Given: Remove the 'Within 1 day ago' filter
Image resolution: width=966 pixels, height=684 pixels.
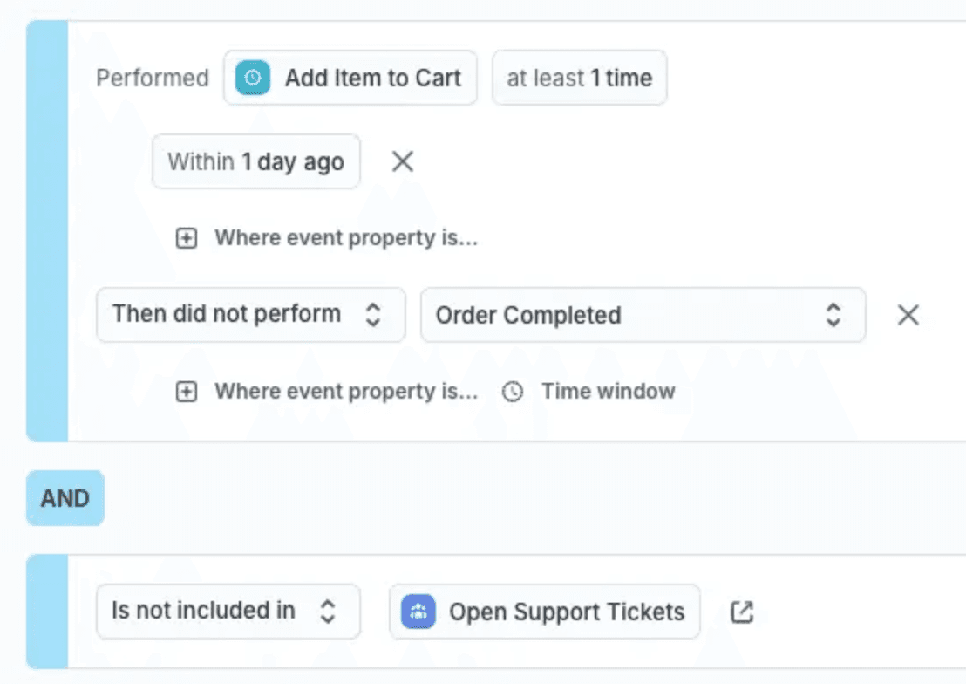Looking at the screenshot, I should (x=402, y=161).
